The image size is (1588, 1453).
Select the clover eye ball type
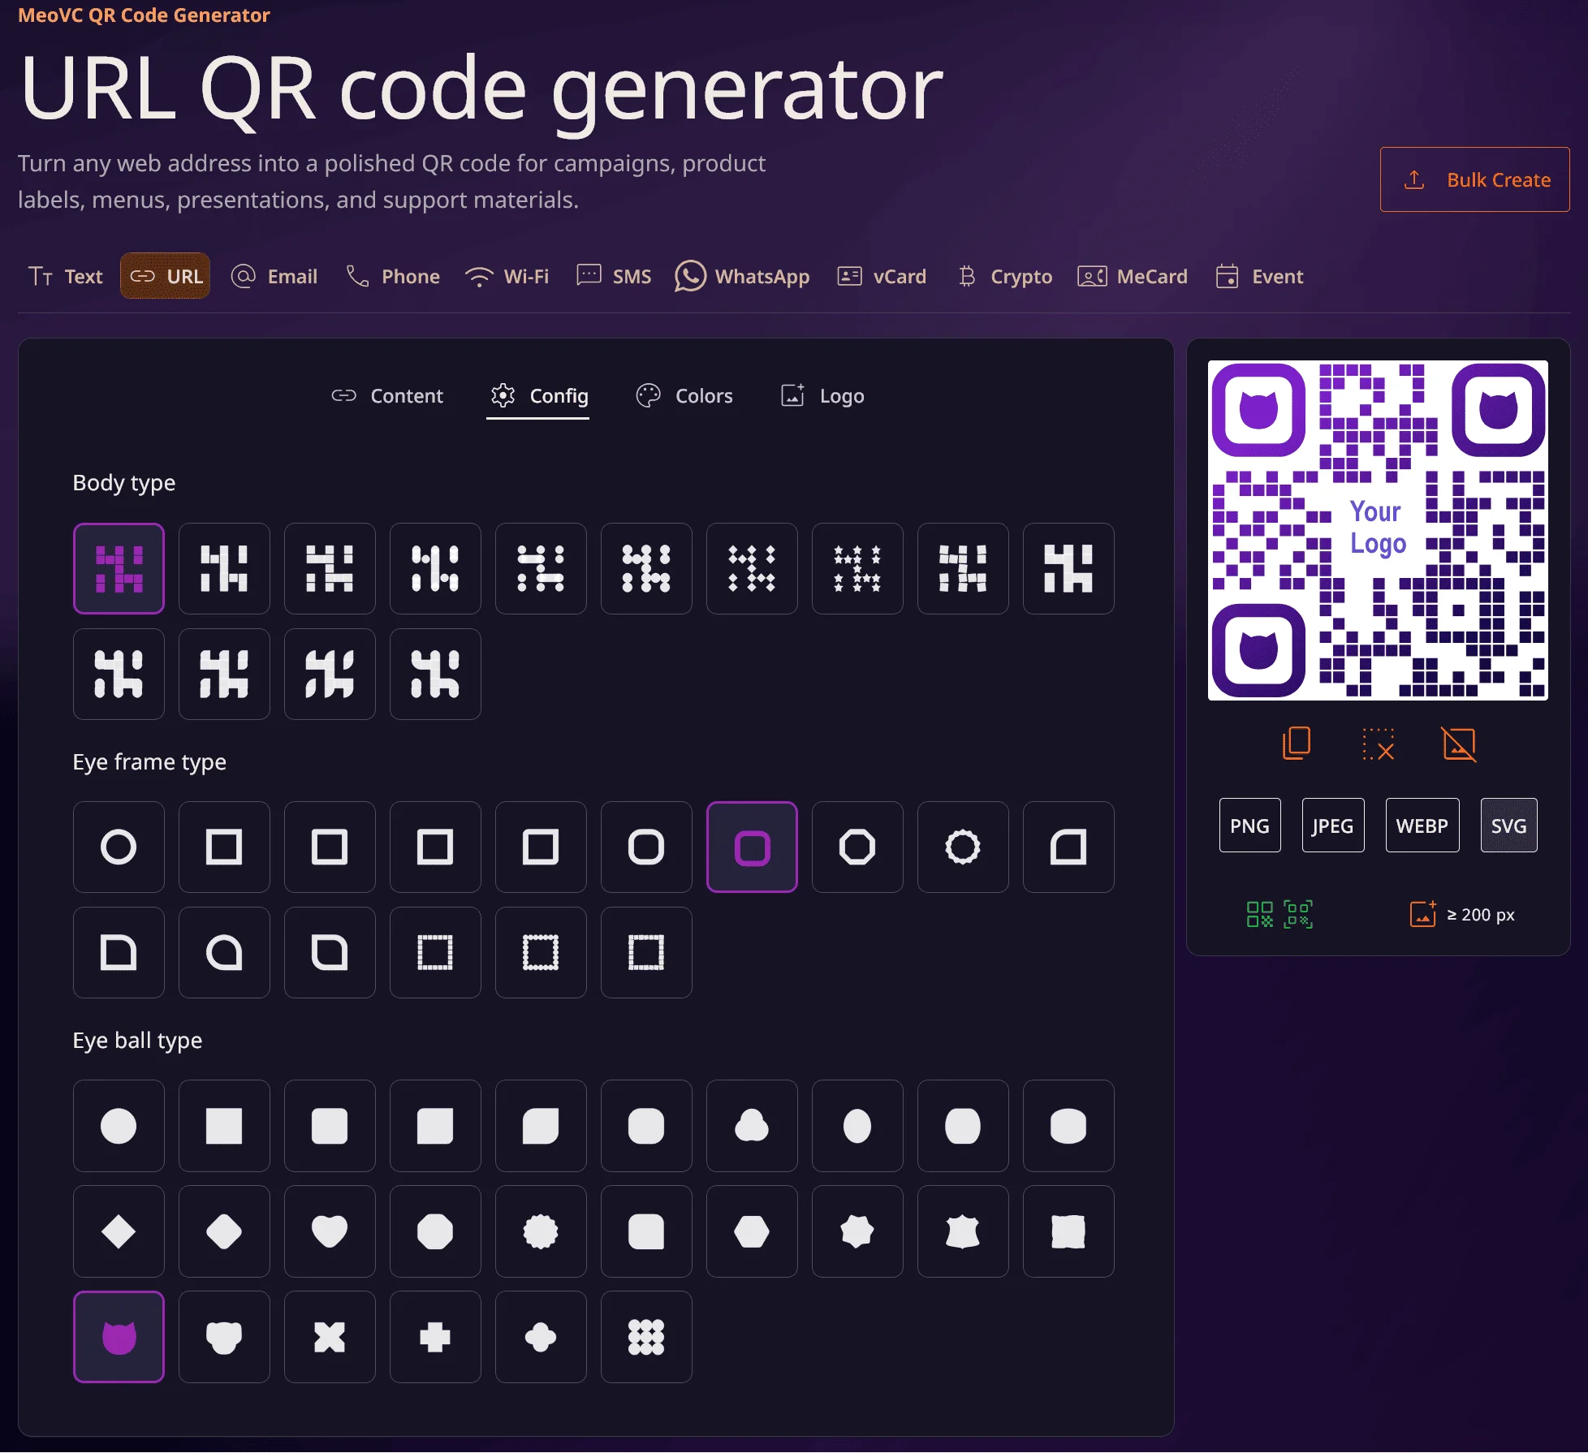(x=541, y=1337)
